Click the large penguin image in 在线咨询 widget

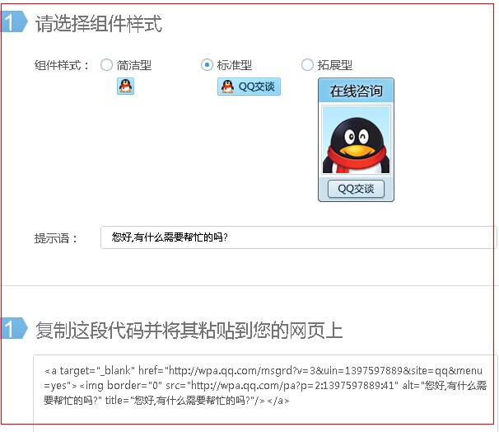click(356, 140)
